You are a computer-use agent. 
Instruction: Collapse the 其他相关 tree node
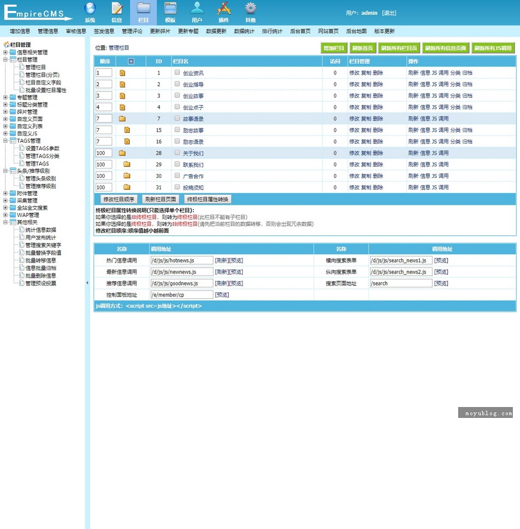[x=5, y=222]
